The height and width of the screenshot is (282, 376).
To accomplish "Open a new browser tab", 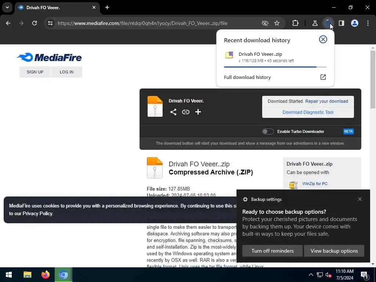I will coord(107,7).
